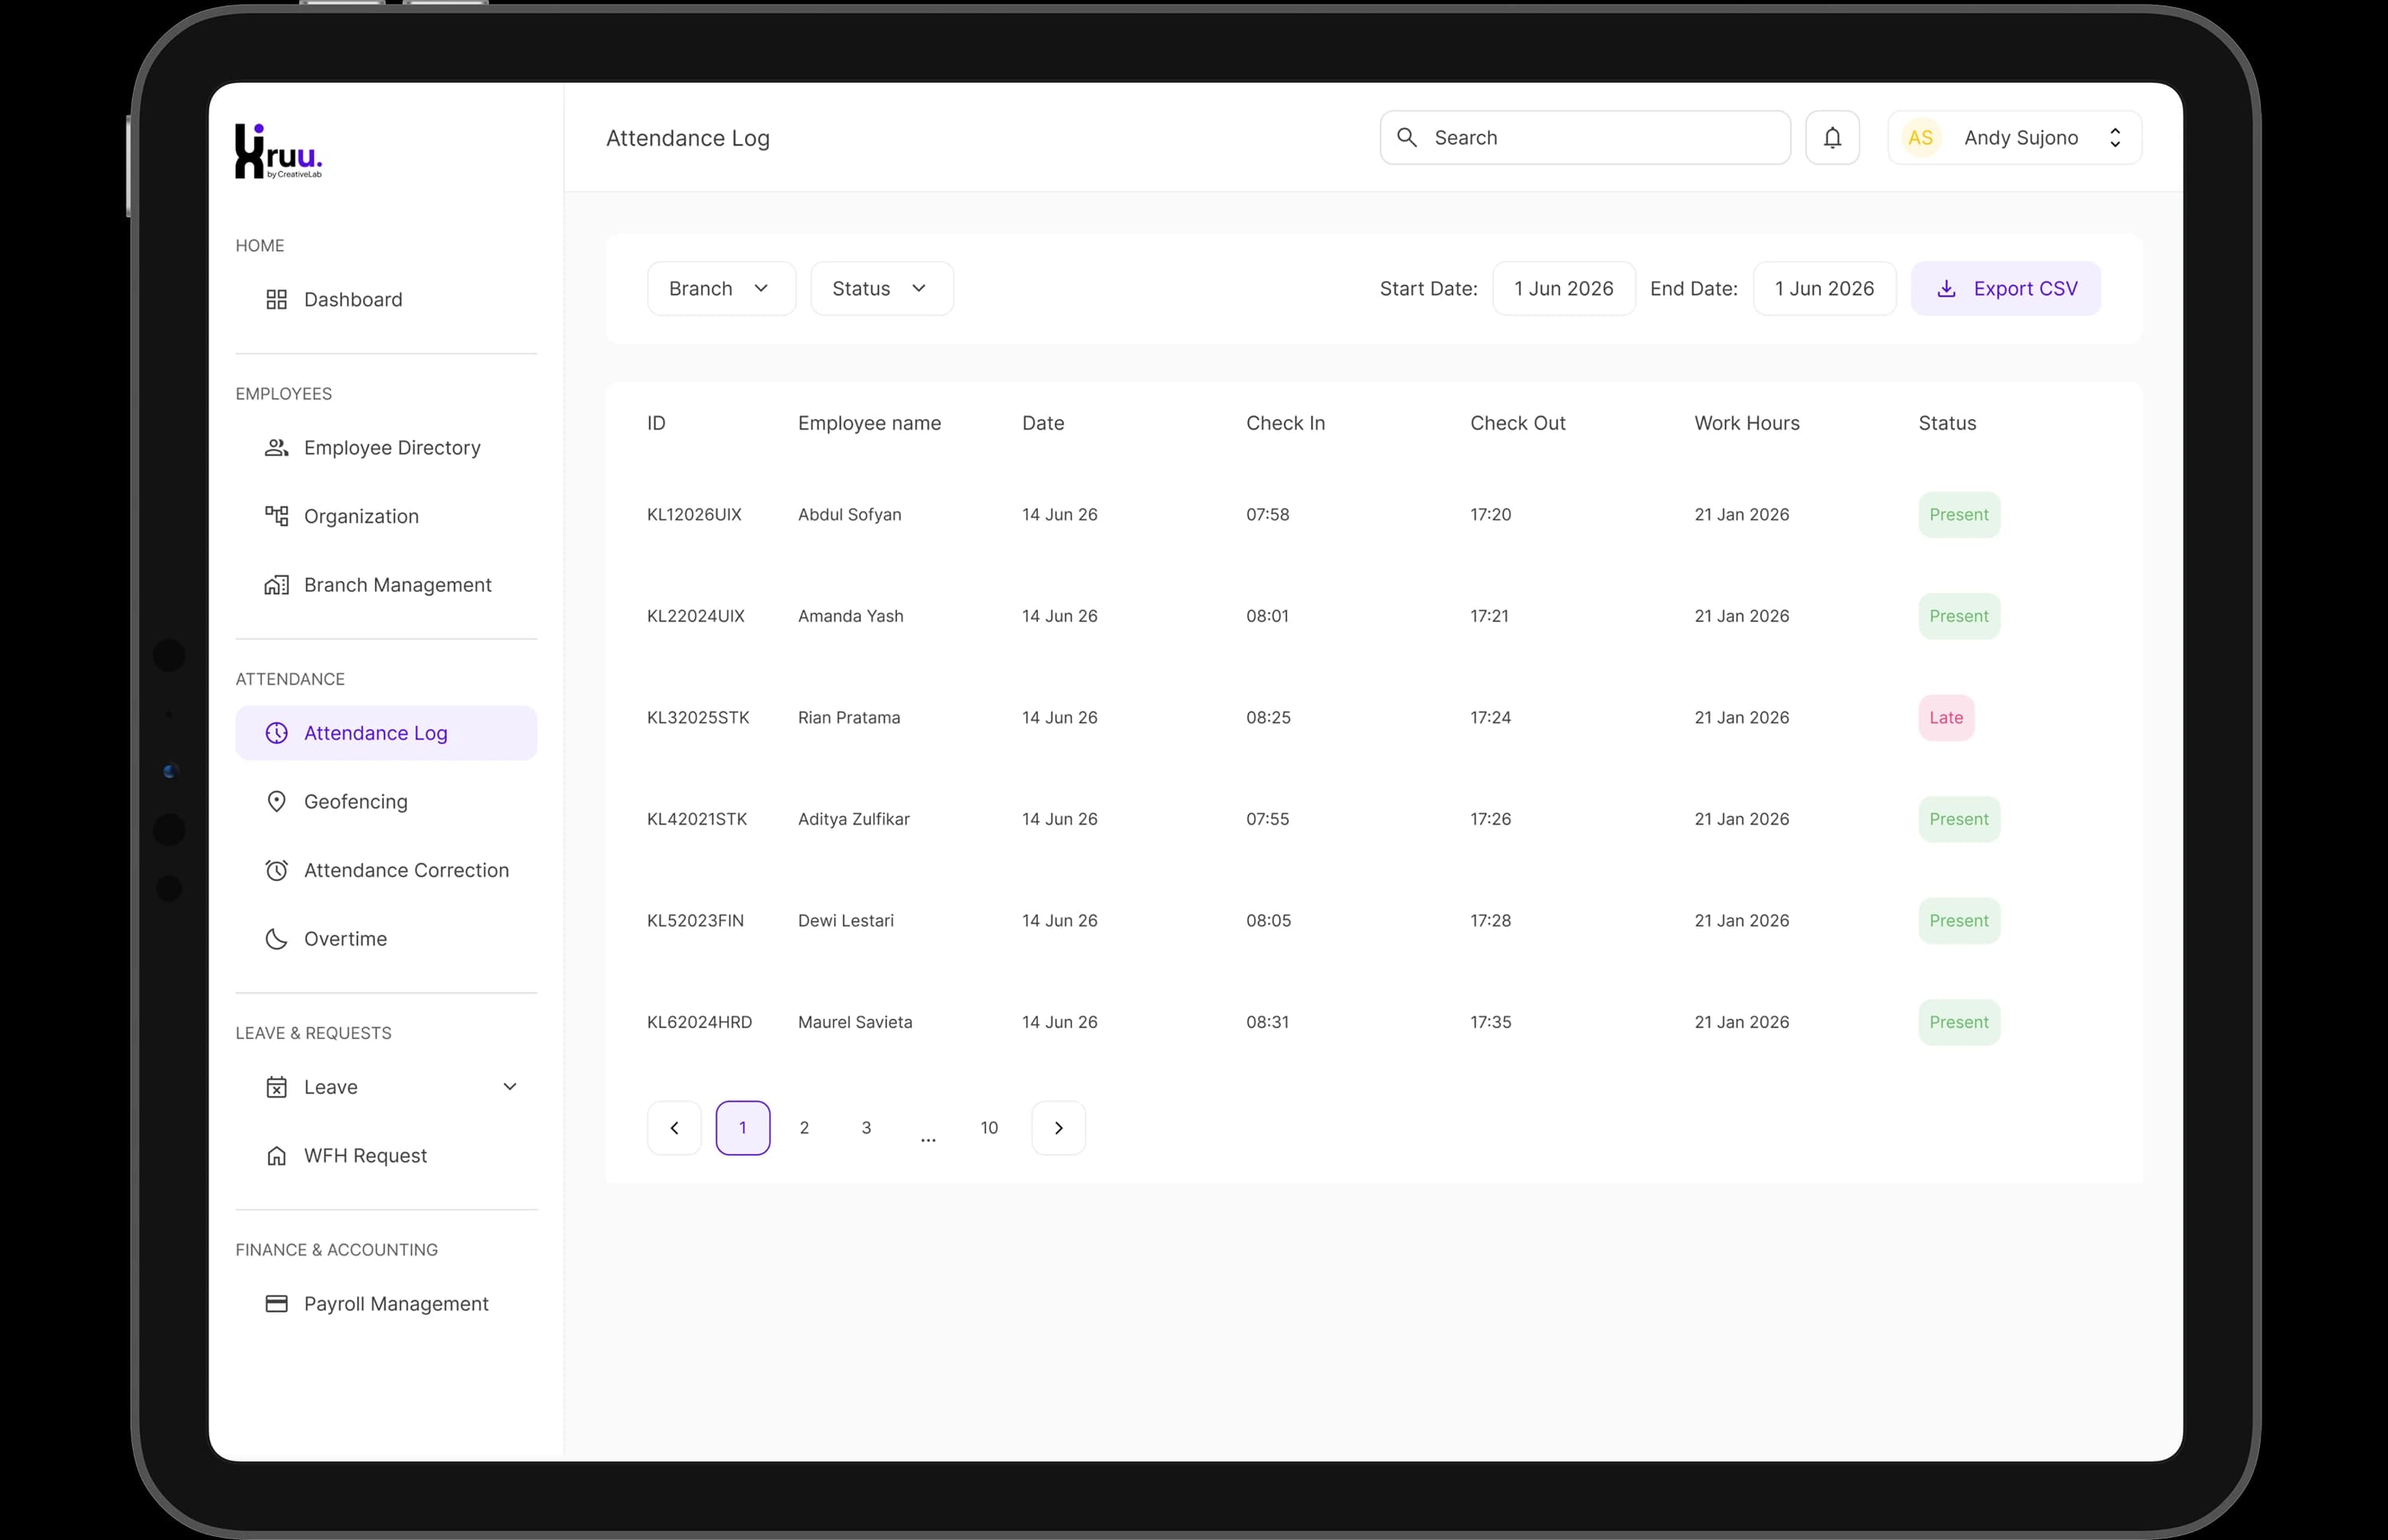Click the Status column header
Screen dimensions: 2388x1540
coord(1946,423)
